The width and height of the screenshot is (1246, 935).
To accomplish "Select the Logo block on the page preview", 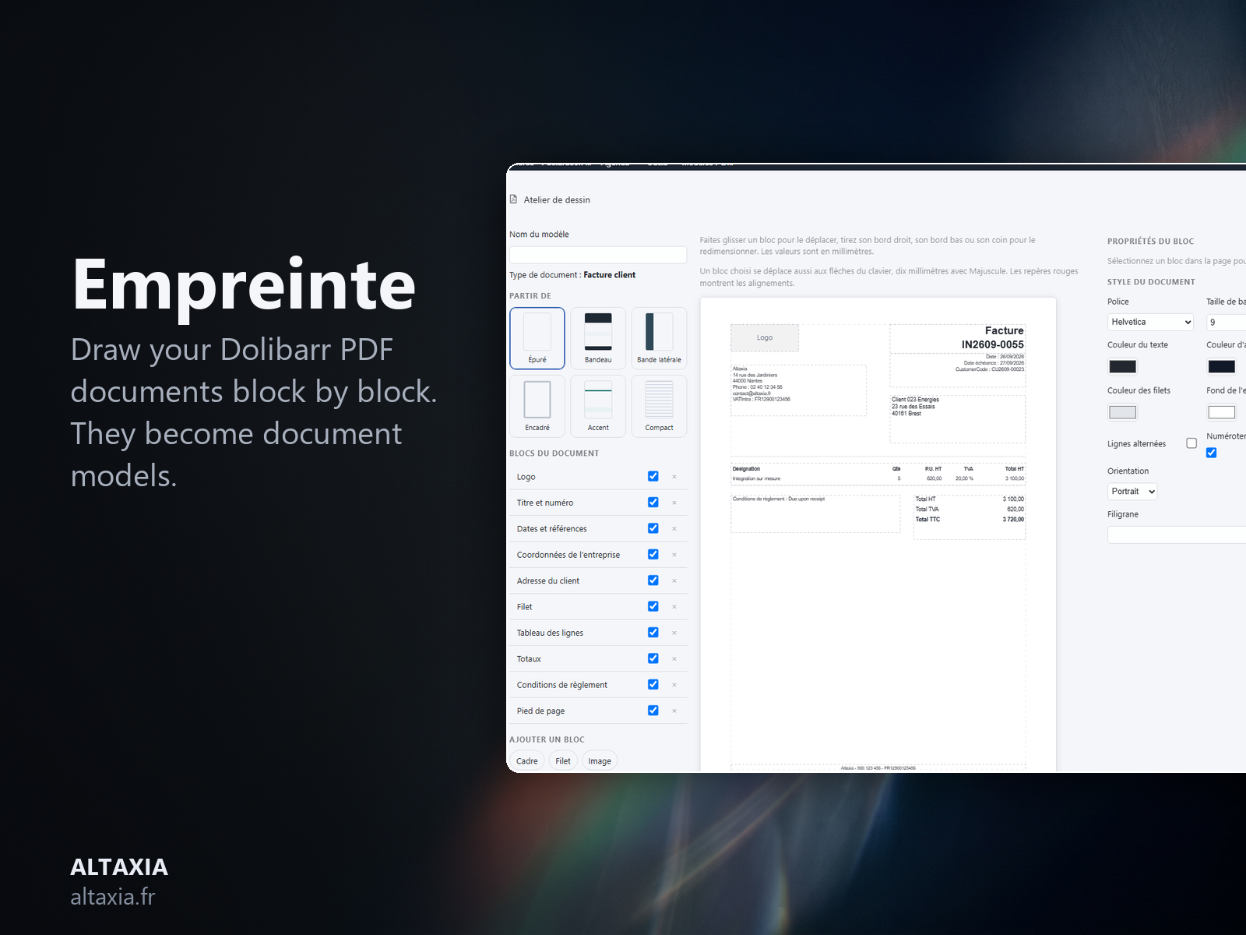I will point(765,338).
